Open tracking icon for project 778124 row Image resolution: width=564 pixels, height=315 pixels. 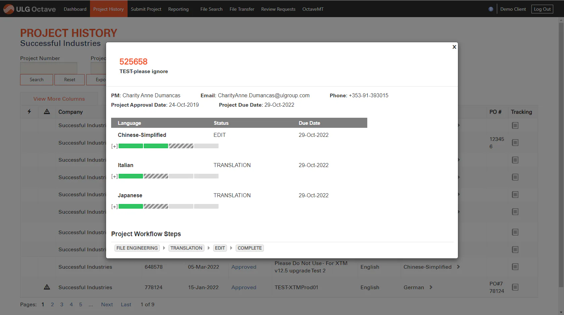point(515,287)
